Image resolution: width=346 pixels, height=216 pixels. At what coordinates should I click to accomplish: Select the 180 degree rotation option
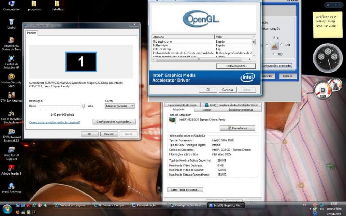click(274, 54)
